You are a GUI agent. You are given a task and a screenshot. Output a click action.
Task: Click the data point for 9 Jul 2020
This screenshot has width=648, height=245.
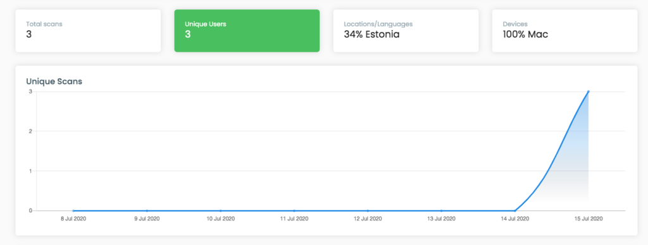tap(147, 210)
